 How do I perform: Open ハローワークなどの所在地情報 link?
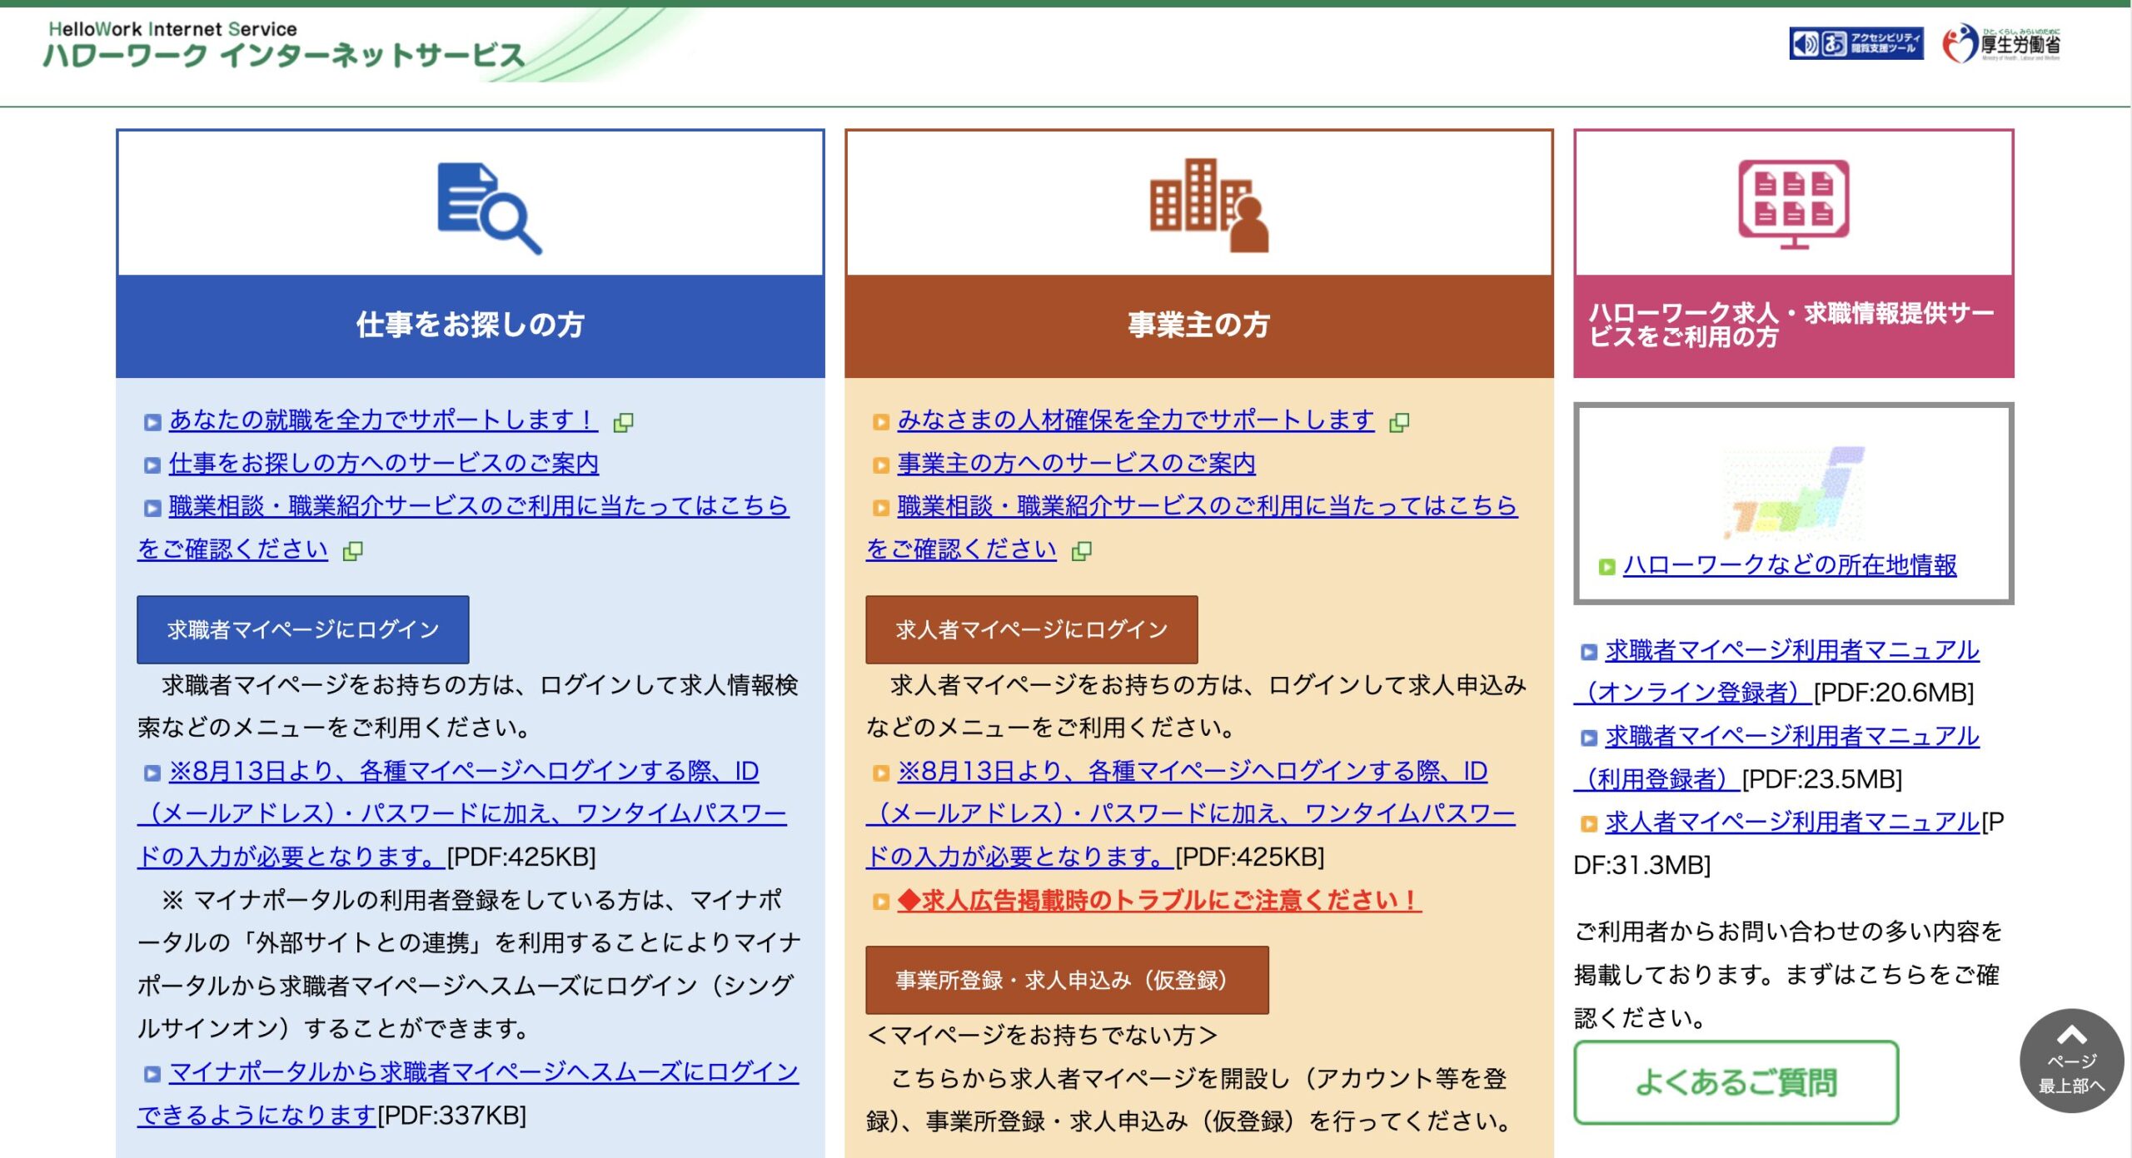point(1789,565)
